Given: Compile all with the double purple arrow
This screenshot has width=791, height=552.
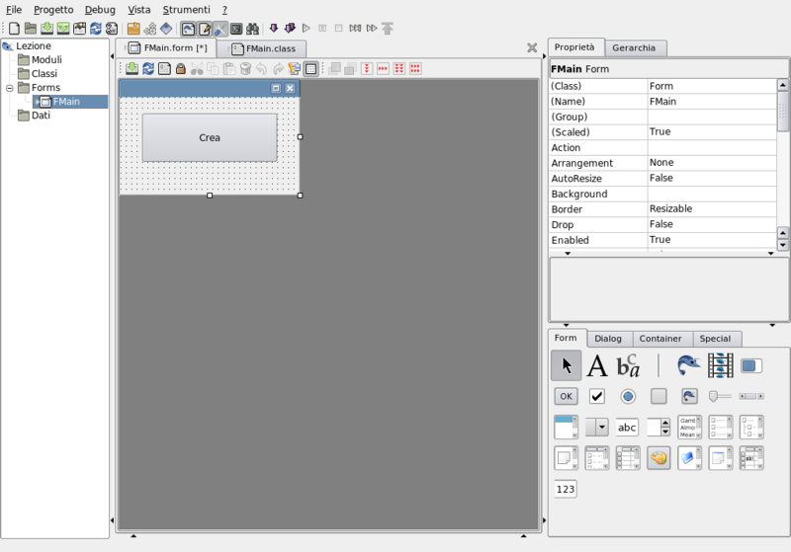Looking at the screenshot, I should (x=290, y=29).
